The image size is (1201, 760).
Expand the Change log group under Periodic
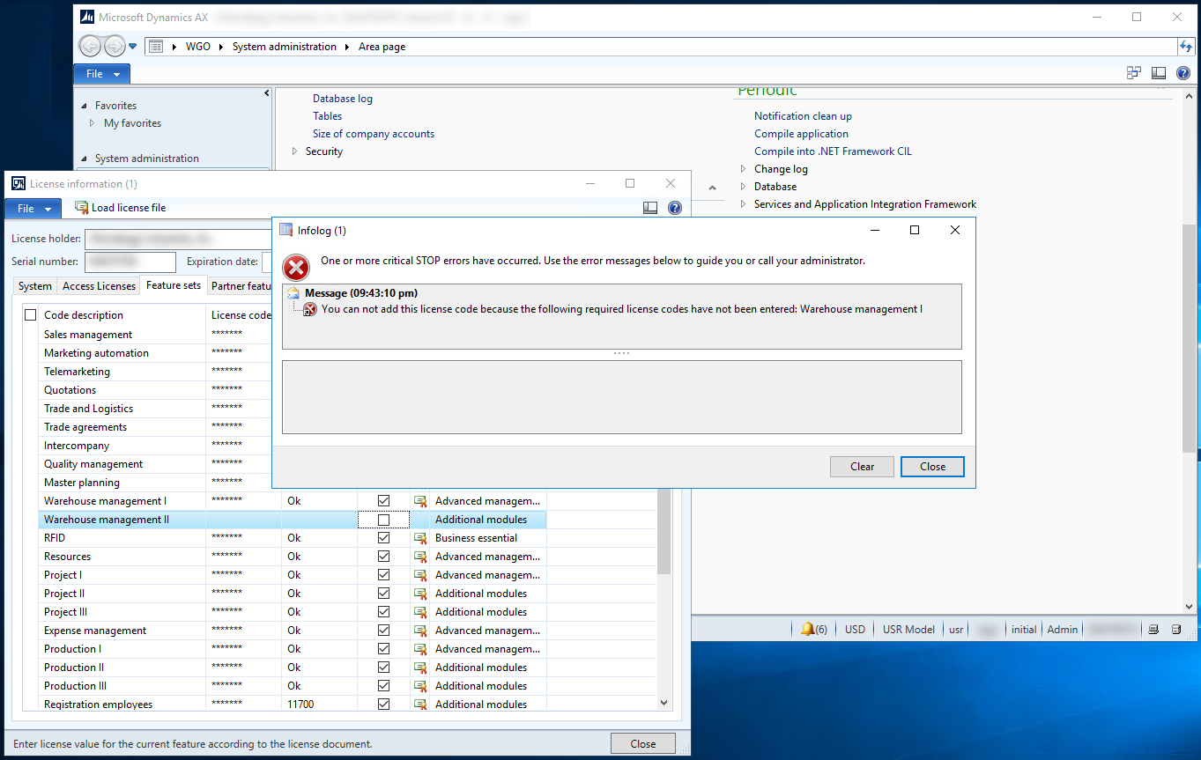744,169
